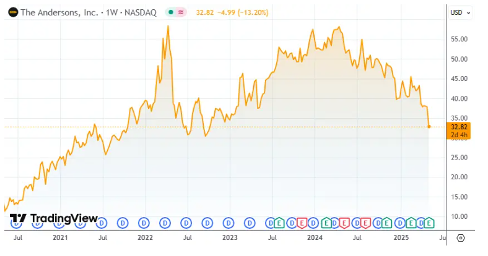Click the 25.00 price axis label
This screenshot has height=256, width=488.
click(x=459, y=158)
